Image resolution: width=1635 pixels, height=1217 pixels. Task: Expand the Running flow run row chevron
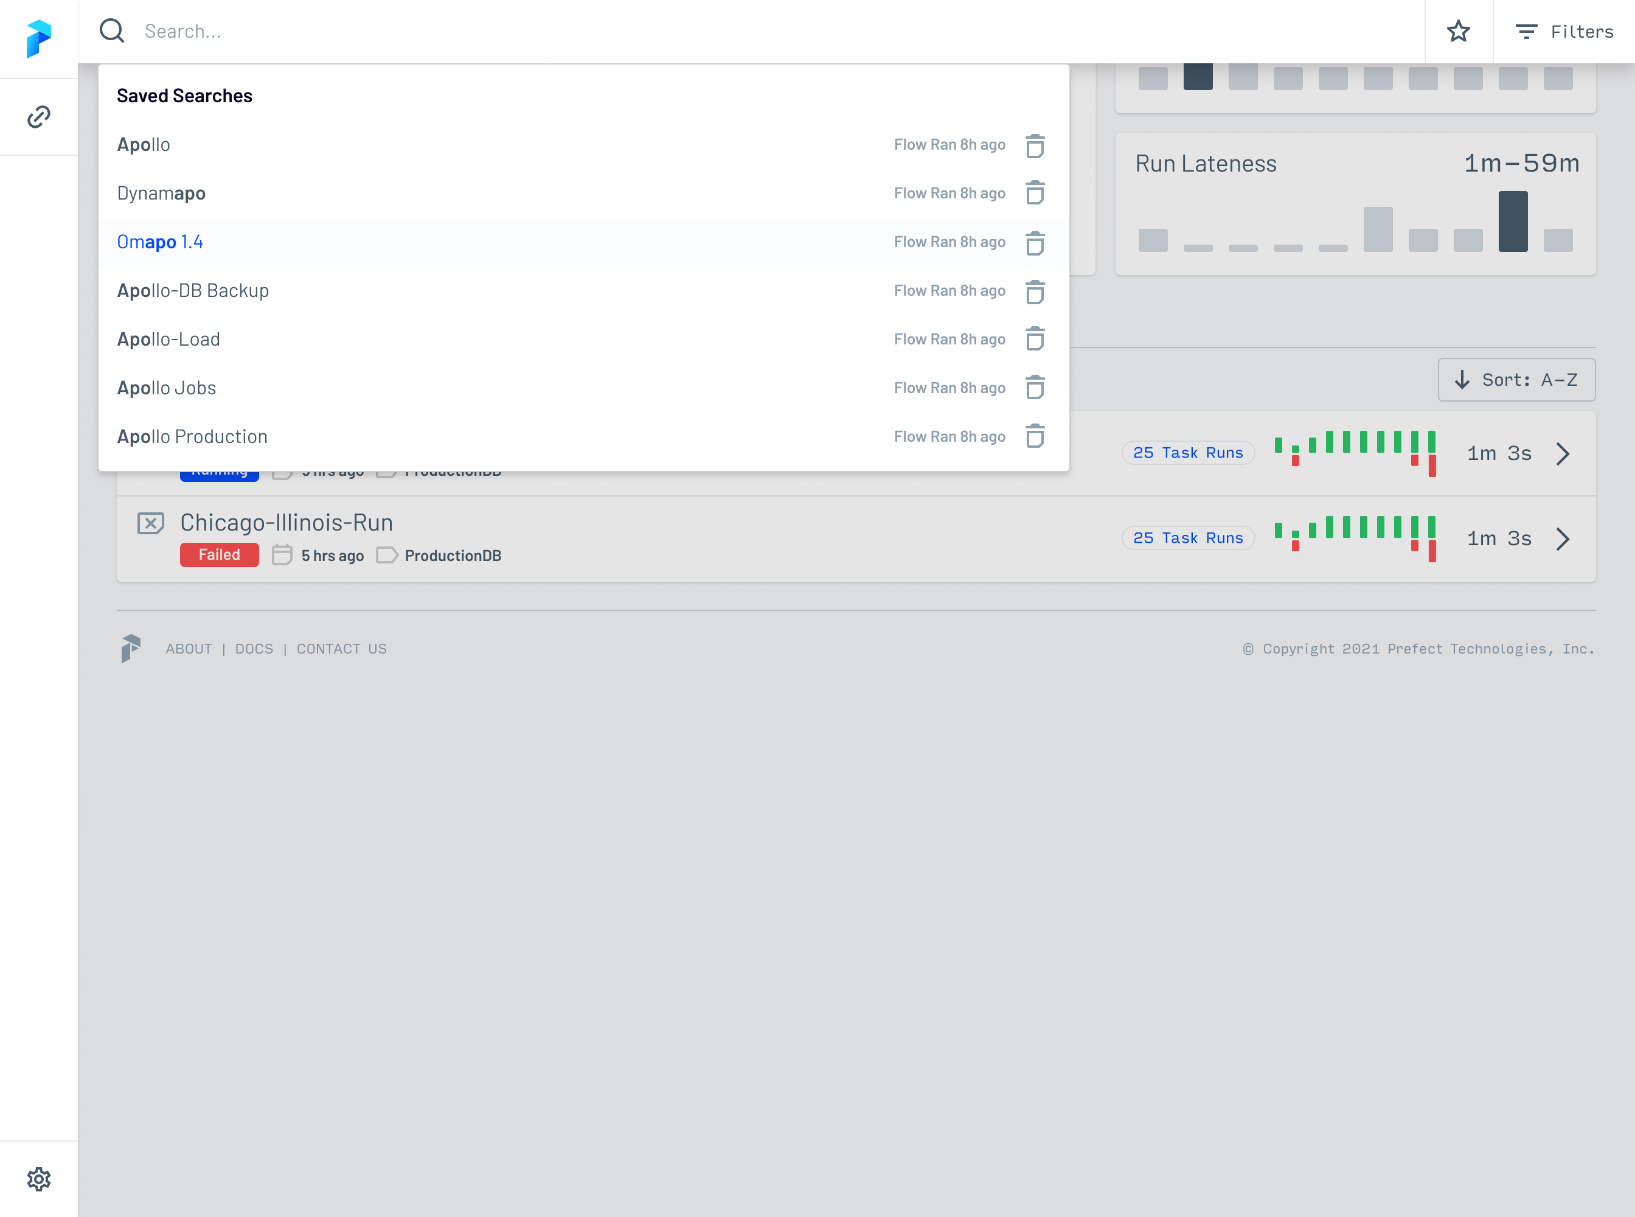coord(1562,454)
